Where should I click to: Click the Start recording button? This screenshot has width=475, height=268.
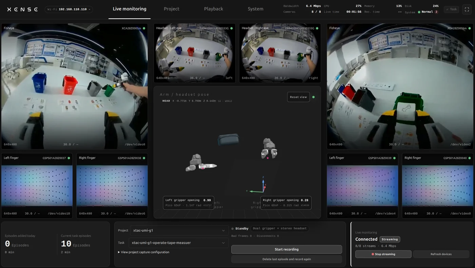tap(287, 249)
